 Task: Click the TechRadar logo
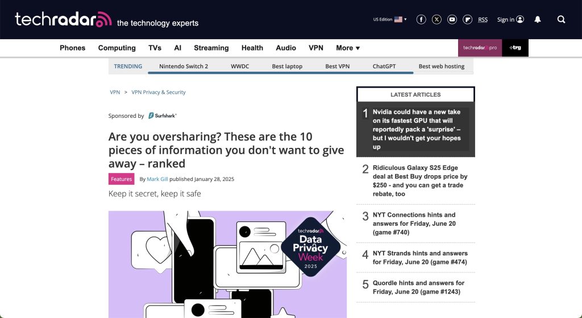[x=63, y=19]
